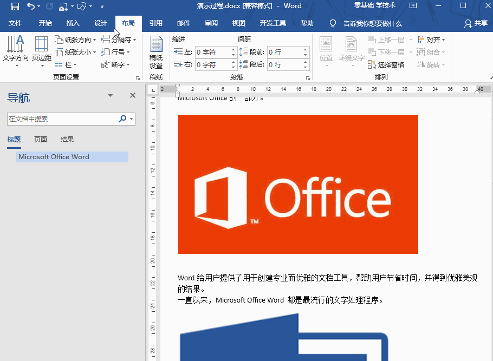The width and height of the screenshot is (493, 361).
Task: Select the 页面 pages tab in navigation
Action: coord(41,140)
